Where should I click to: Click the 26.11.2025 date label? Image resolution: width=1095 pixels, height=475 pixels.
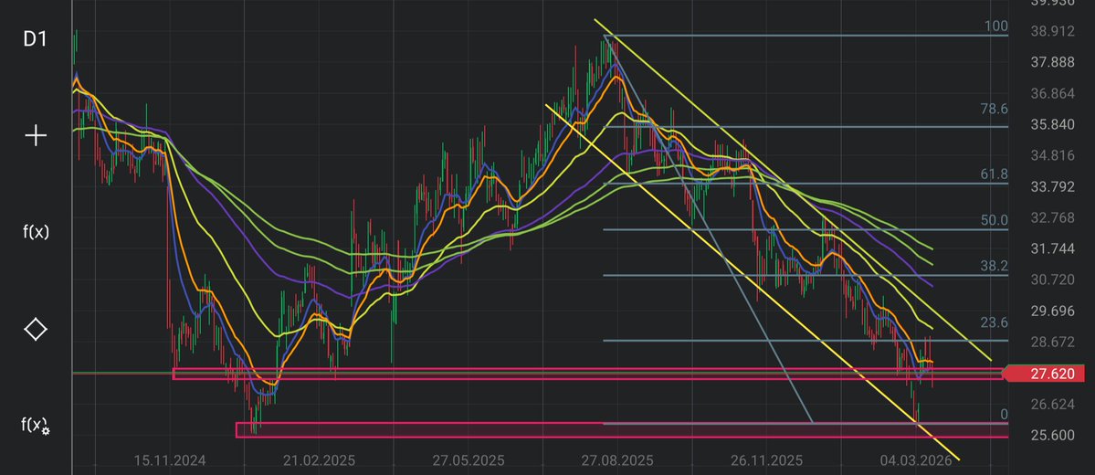pos(767,461)
